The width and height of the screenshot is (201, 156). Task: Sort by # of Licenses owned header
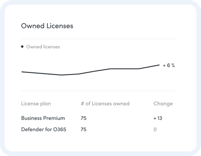pos(105,103)
